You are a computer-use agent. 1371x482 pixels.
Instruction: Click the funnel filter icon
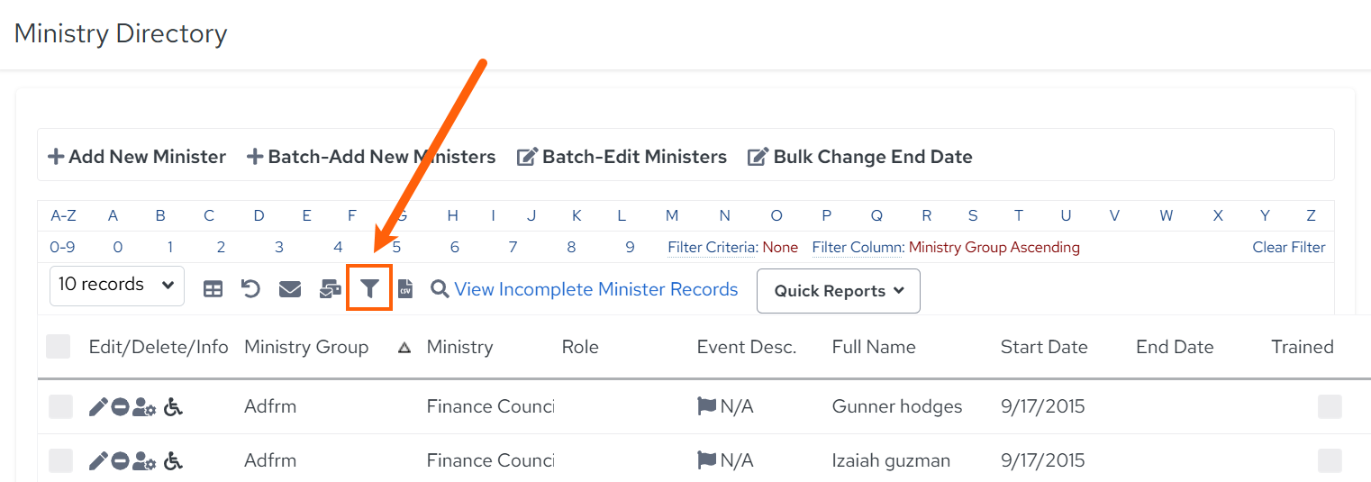tap(369, 288)
